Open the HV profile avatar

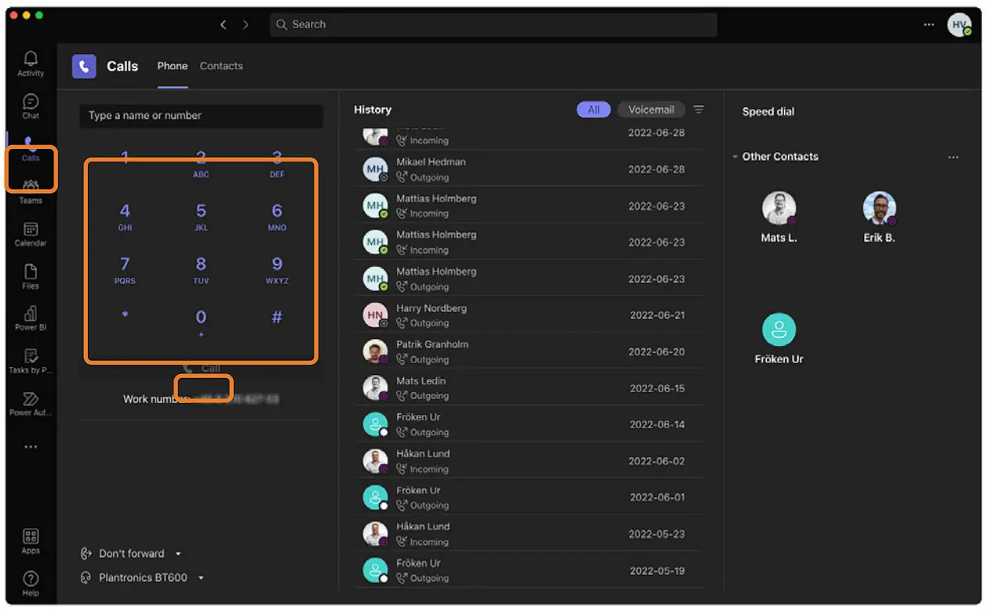tap(958, 25)
